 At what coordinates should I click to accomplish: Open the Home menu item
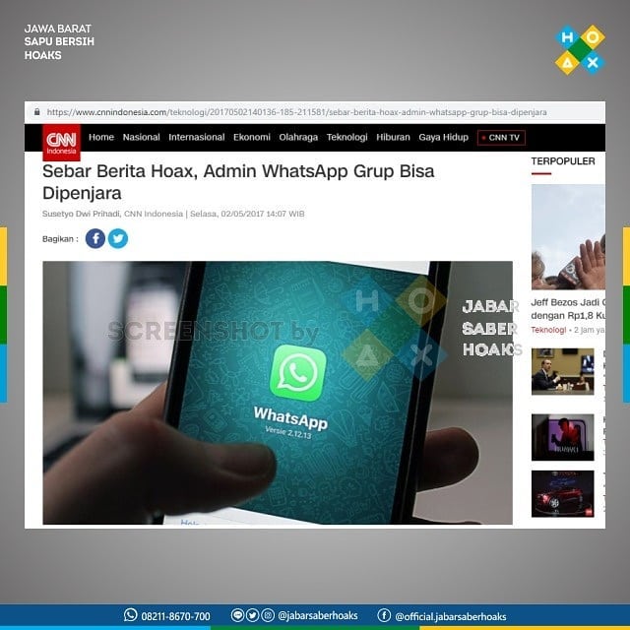pyautogui.click(x=101, y=138)
